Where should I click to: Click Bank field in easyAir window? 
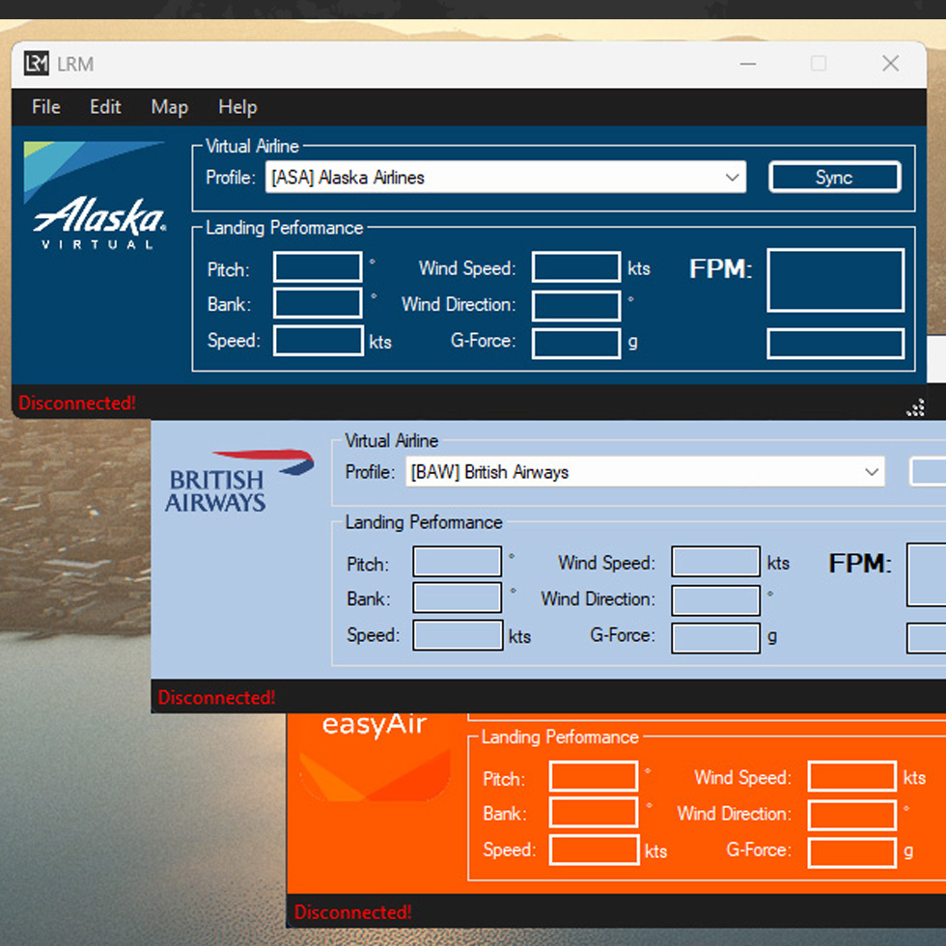point(594,813)
